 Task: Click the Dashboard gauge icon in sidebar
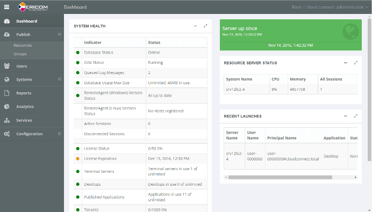tap(7, 21)
